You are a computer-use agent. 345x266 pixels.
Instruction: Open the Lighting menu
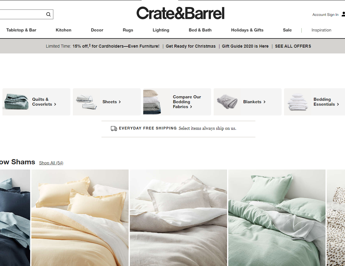[x=161, y=30]
